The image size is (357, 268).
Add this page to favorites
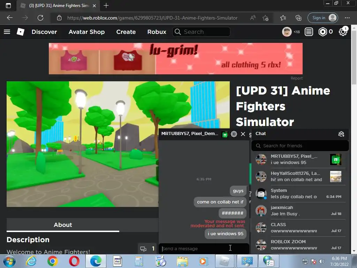point(265,18)
